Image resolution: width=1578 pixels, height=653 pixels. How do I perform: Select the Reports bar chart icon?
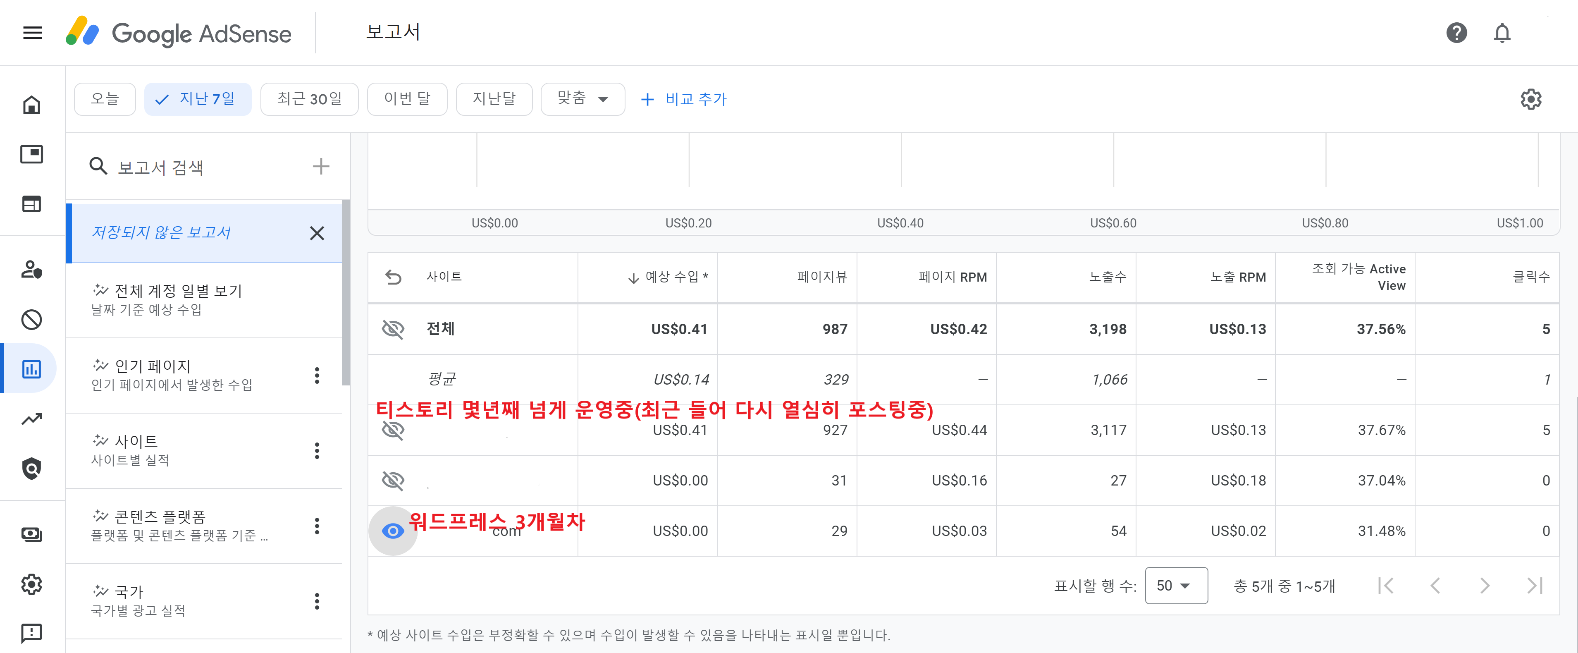(32, 369)
